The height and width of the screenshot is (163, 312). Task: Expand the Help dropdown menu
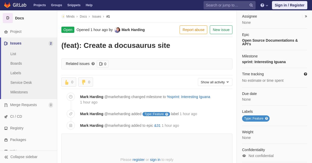[264, 5]
